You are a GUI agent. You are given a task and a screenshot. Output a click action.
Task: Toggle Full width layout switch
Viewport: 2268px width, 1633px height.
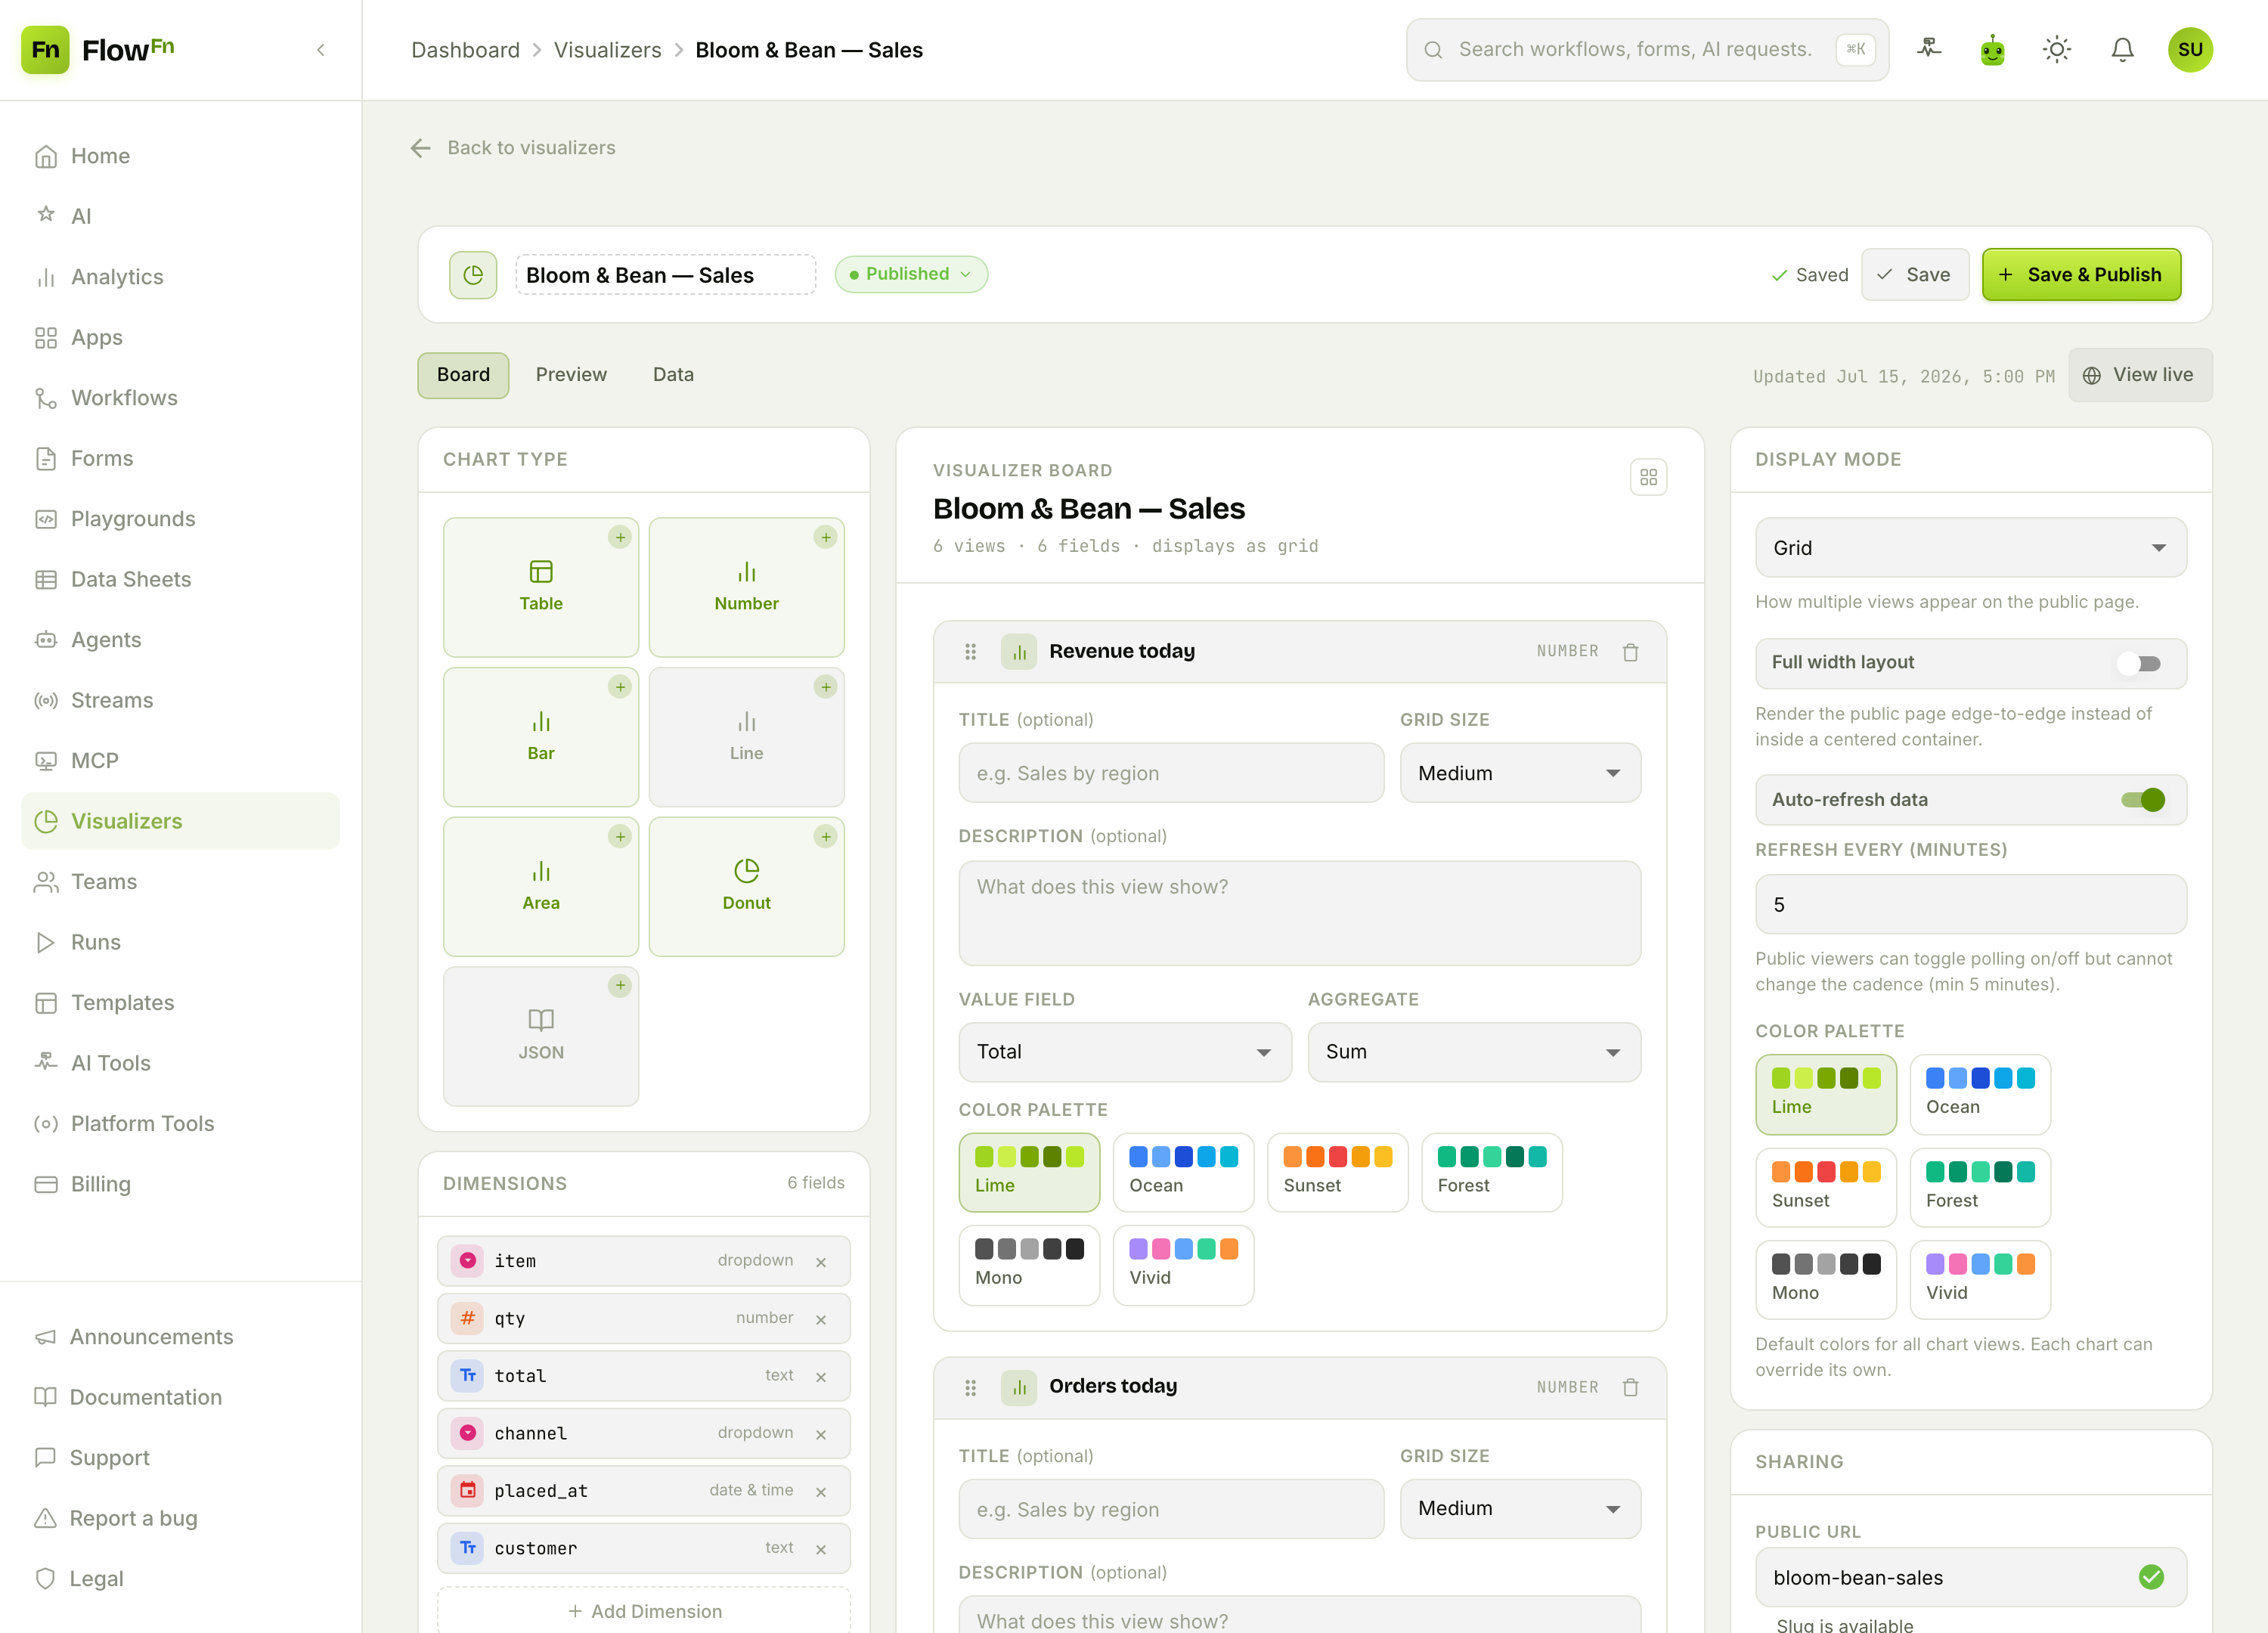(x=2140, y=663)
